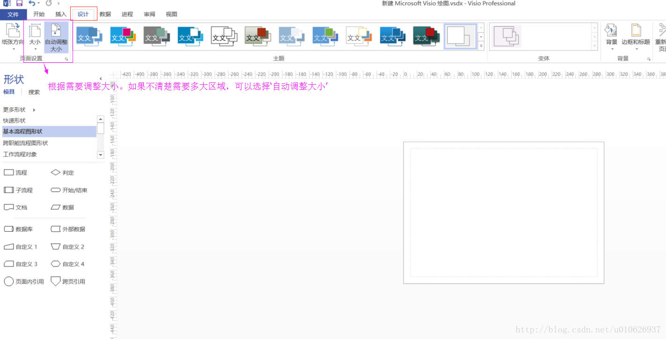Switch to the 开始 ribbon tab
This screenshot has height=339, width=666.
coord(39,15)
